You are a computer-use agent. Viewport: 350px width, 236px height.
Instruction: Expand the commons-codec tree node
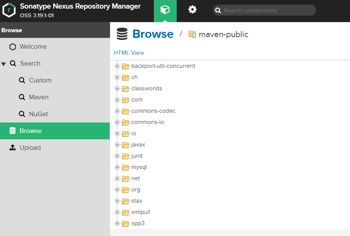tap(117, 111)
